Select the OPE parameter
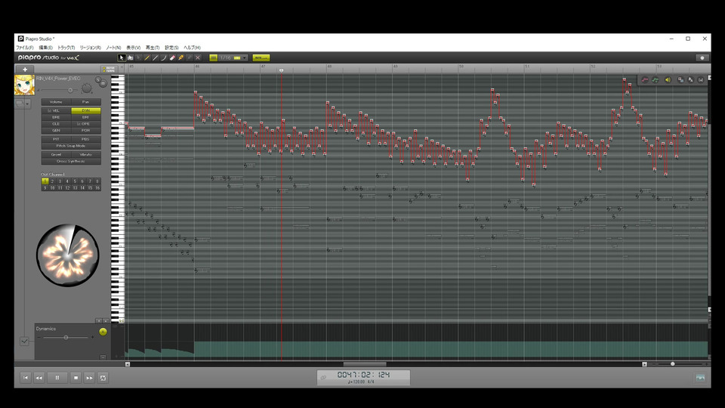 coord(85,124)
